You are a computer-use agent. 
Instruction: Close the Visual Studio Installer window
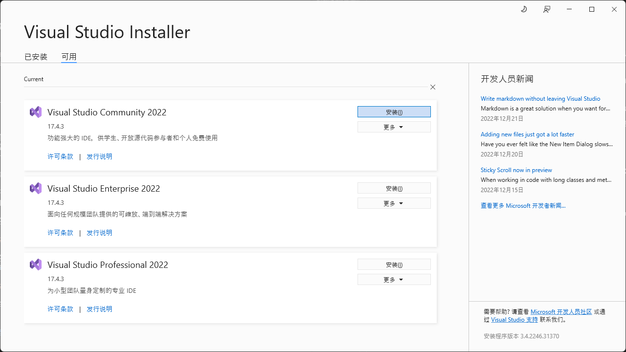tap(614, 9)
